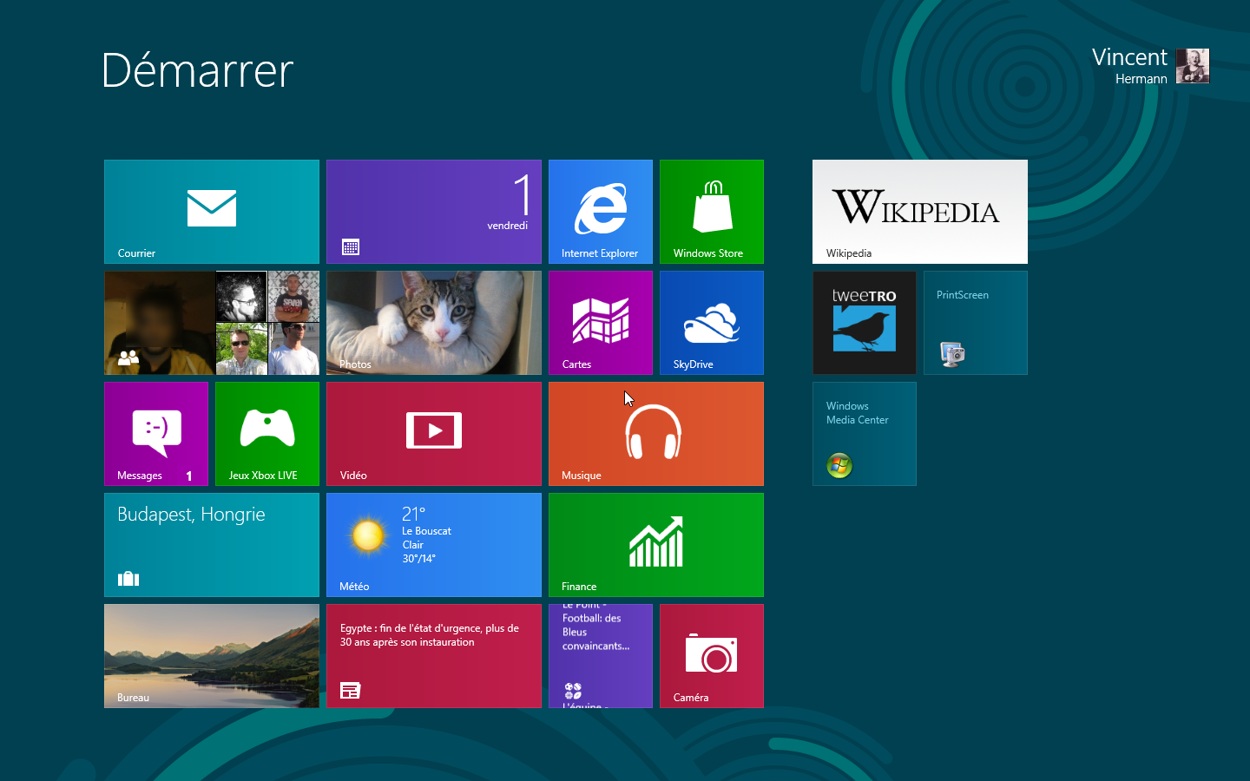Viewport: 1250px width, 781px height.
Task: Open Messages showing one notification
Action: point(155,433)
